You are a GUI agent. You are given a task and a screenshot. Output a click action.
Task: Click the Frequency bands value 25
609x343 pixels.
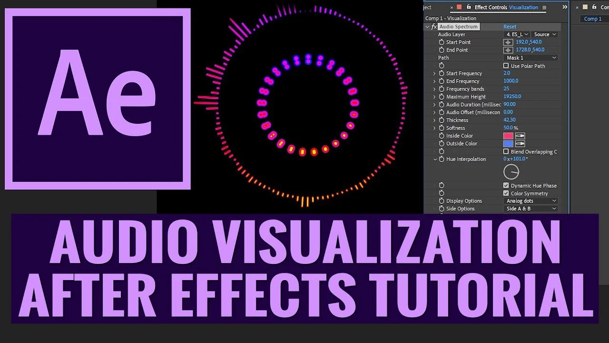point(506,89)
